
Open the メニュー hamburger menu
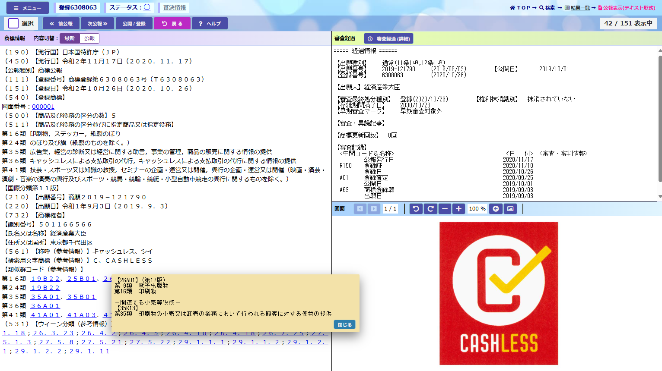point(28,8)
